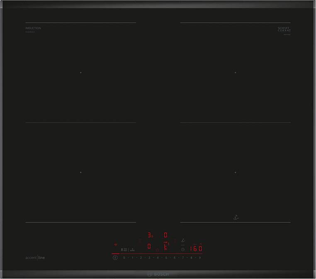
Task: Tap the frying sensor pan symbol in controls
Action: (183, 240)
